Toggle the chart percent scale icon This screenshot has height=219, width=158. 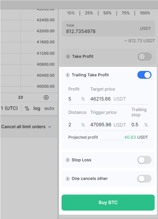(27, 108)
